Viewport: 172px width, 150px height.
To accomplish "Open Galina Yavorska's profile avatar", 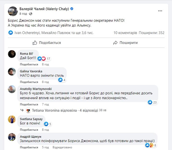I will (12, 72).
